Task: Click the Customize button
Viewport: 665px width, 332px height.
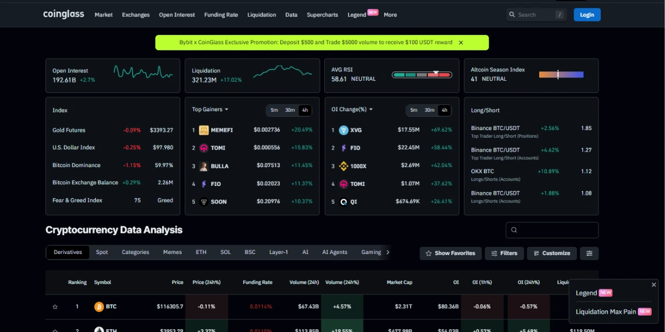Action: coord(551,253)
